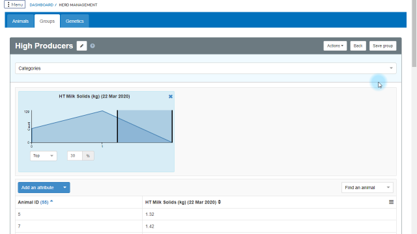Select the value '1.32'
417x234 pixels.
click(150, 214)
